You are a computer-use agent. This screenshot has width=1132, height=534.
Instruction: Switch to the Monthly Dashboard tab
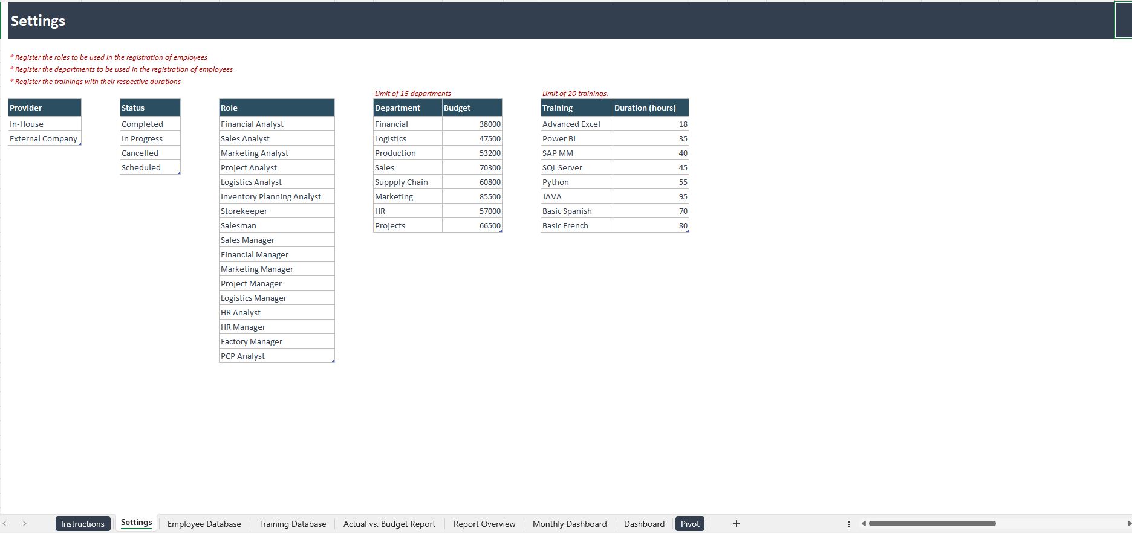click(569, 524)
